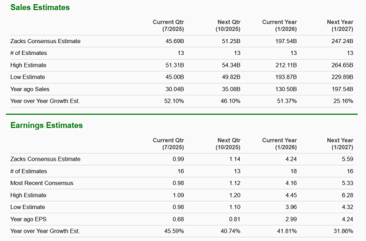Viewport: 366px width, 241px height.
Task: Click Current Year (1/2026) header in Earnings table
Action: (279, 143)
